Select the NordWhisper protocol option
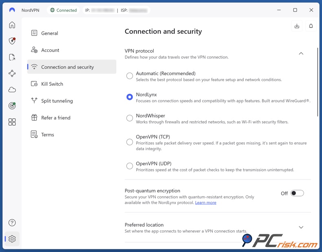This screenshot has width=322, height=252. 130,118
